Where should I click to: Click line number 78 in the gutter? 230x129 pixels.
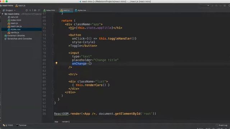coord(44,53)
